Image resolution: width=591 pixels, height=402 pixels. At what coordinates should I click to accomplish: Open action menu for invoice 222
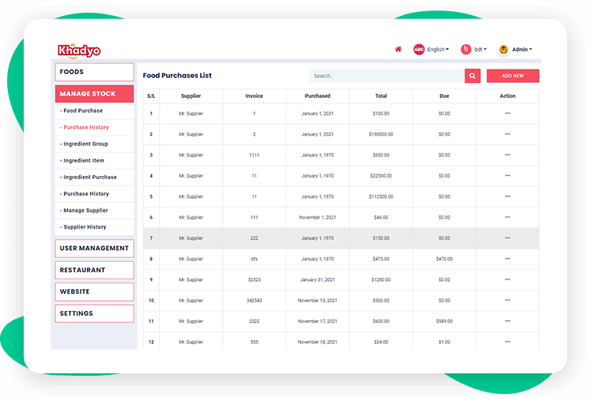point(507,238)
